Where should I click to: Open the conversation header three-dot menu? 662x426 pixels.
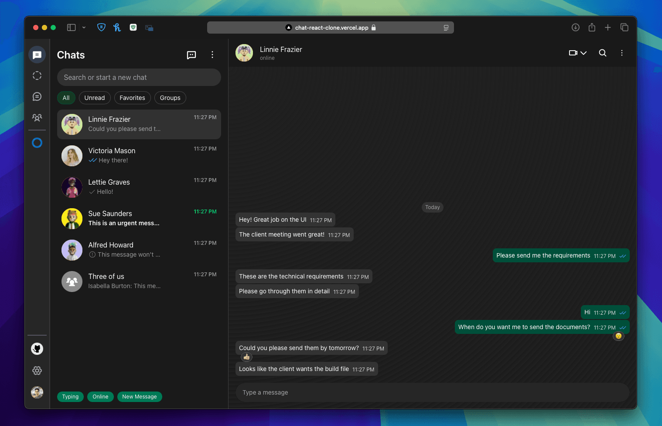tap(621, 53)
